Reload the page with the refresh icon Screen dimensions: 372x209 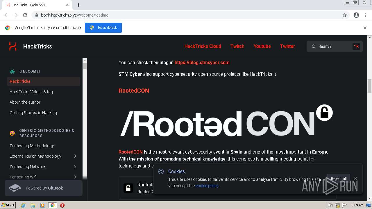point(25,15)
